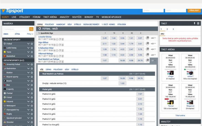Focus the password login field
The width and height of the screenshot is (202, 126).
[x=175, y=11]
